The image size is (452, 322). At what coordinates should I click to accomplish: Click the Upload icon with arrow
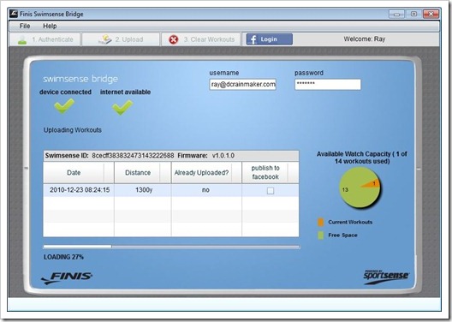click(104, 39)
